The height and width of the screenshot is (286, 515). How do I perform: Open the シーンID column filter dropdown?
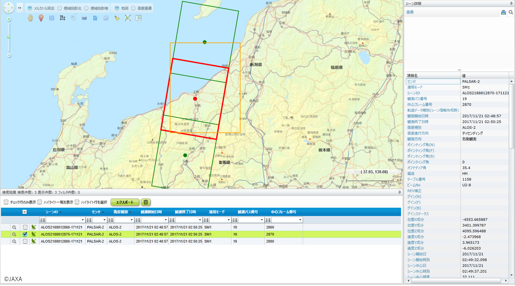coord(83,220)
